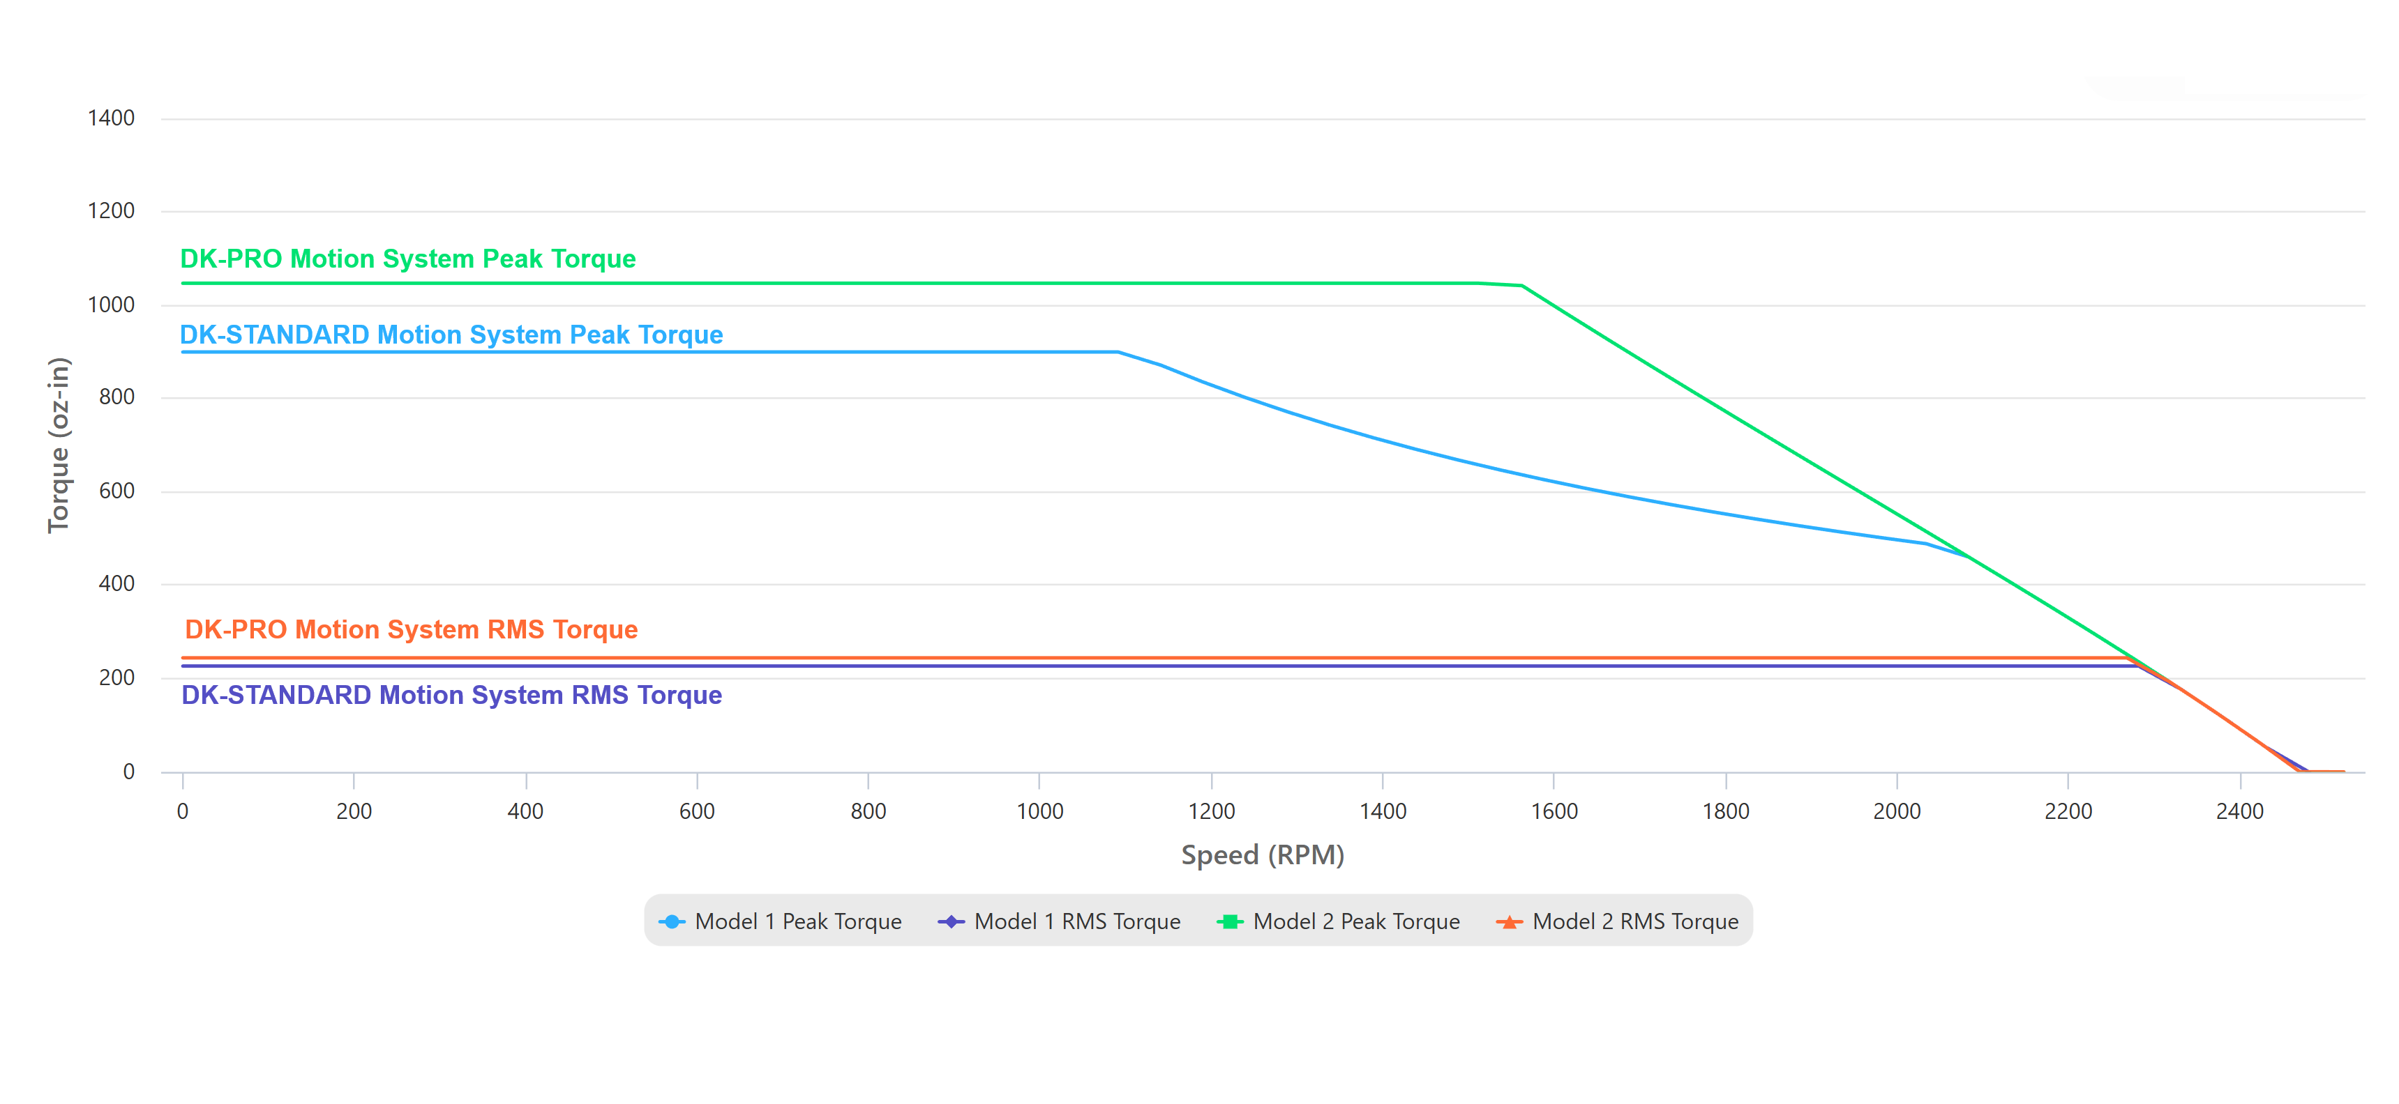Click the 600 label on the torque axis
This screenshot has height=1104, width=2399.
coord(116,491)
